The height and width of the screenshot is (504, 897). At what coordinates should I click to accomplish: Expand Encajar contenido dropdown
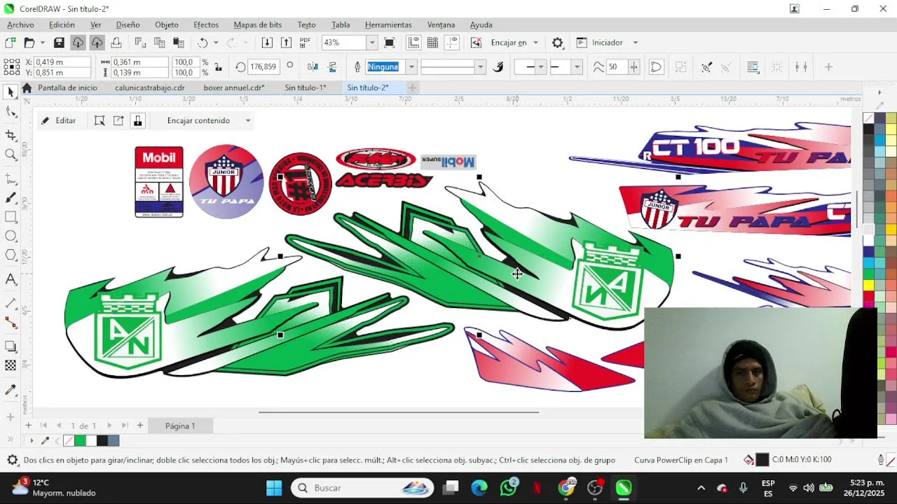point(247,120)
